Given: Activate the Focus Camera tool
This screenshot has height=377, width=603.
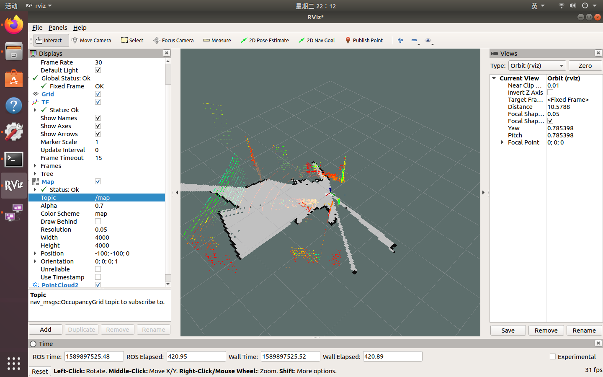Looking at the screenshot, I should [x=173, y=40].
